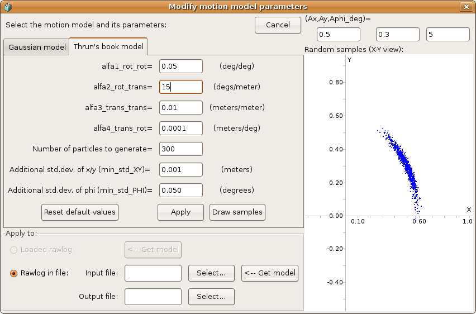The width and height of the screenshot is (476, 314).
Task: Click the alfa4_trans_rot input box
Action: point(180,128)
